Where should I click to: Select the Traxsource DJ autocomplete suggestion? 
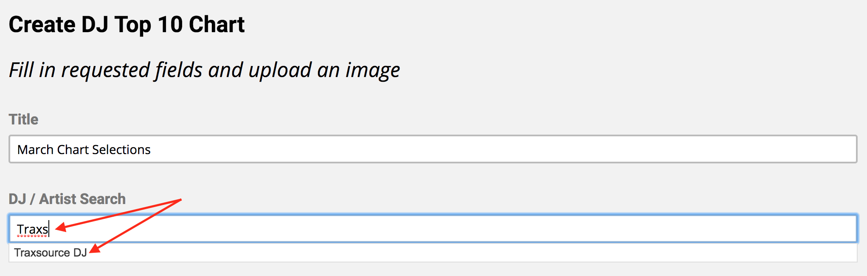click(x=51, y=253)
